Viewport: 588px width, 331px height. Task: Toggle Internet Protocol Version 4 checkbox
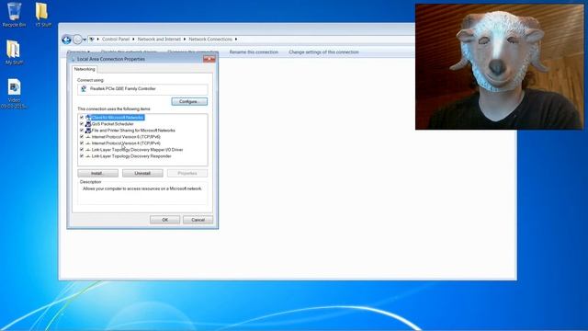point(82,143)
